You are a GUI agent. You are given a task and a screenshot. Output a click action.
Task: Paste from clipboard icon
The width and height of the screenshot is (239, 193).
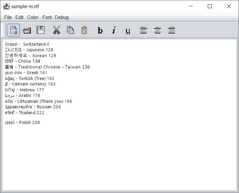tap(84, 30)
